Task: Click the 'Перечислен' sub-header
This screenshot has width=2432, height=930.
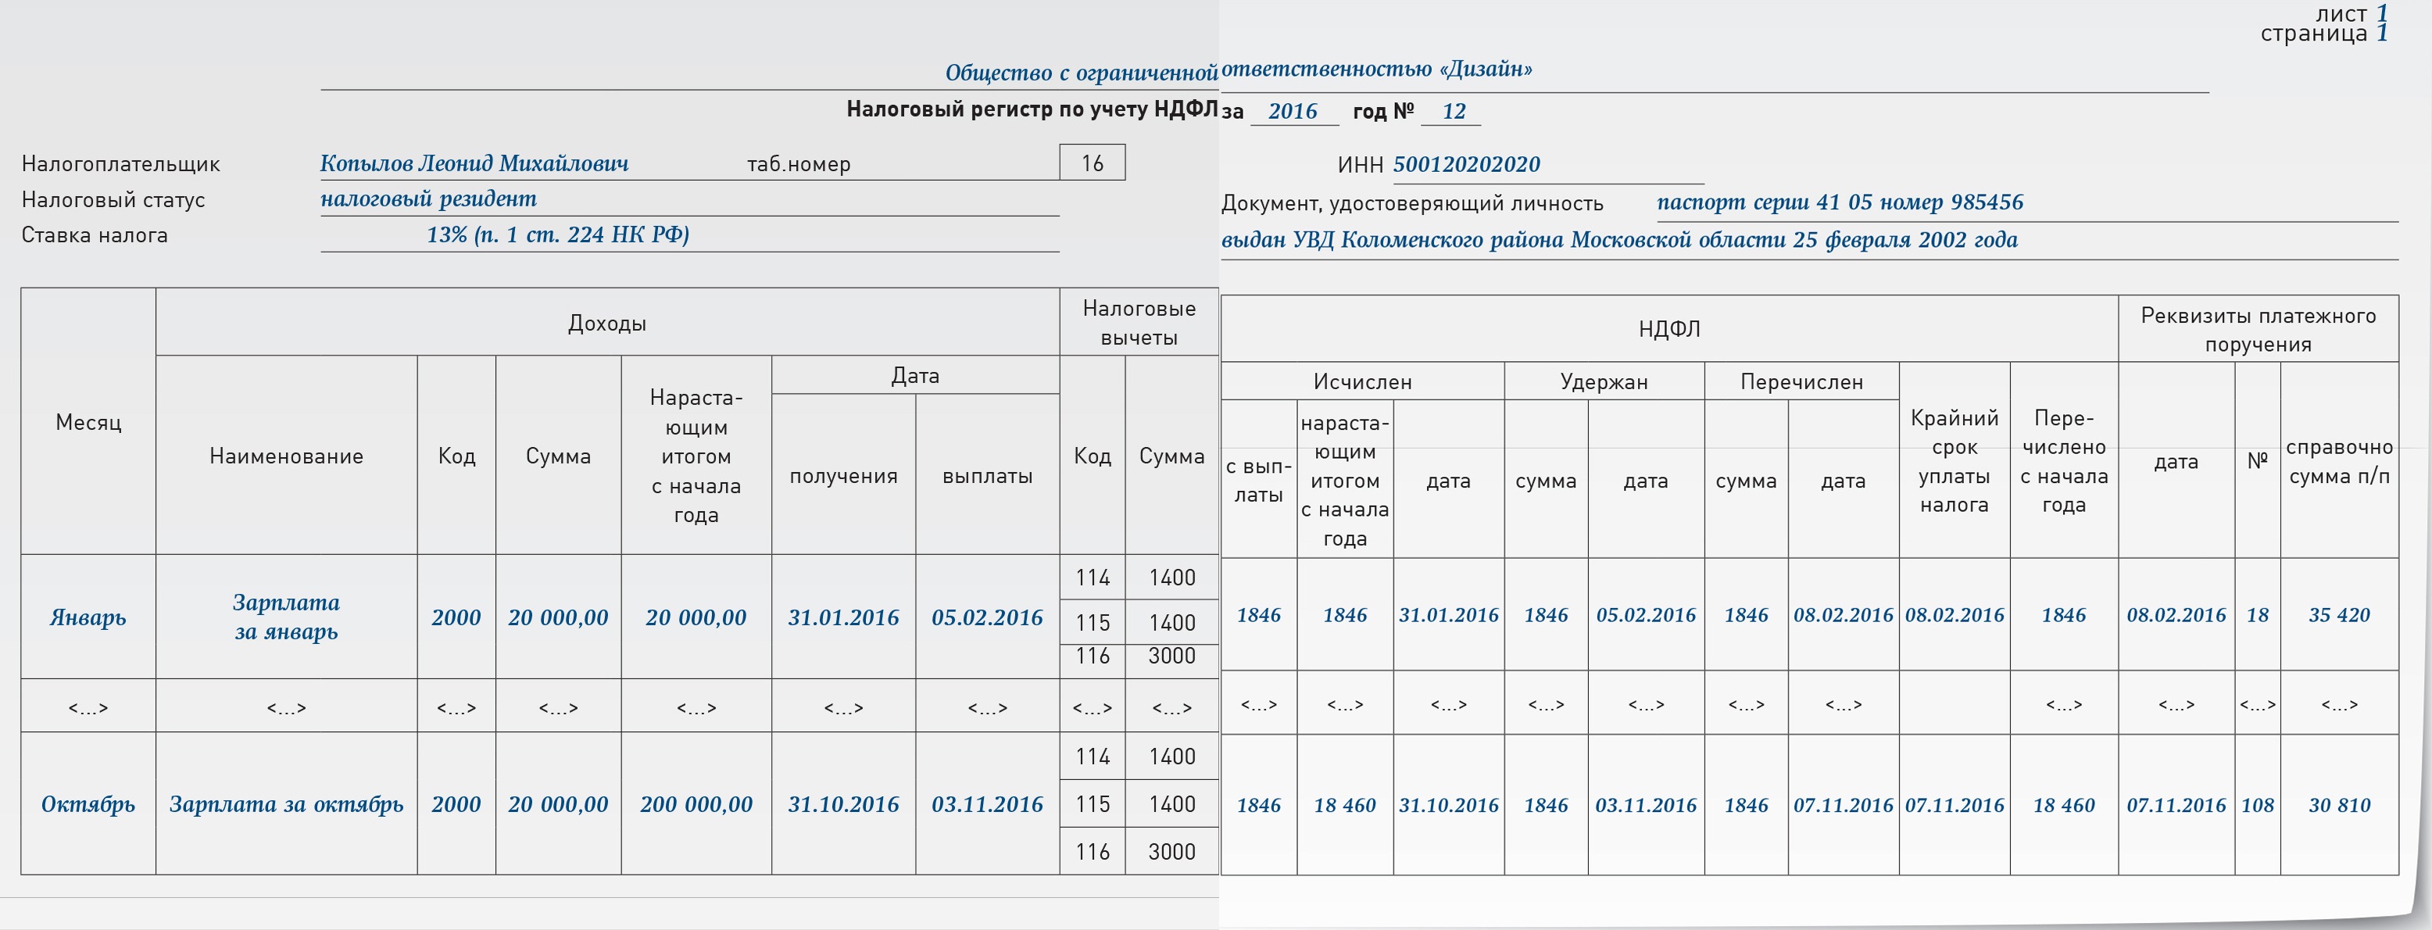Action: click(1801, 381)
